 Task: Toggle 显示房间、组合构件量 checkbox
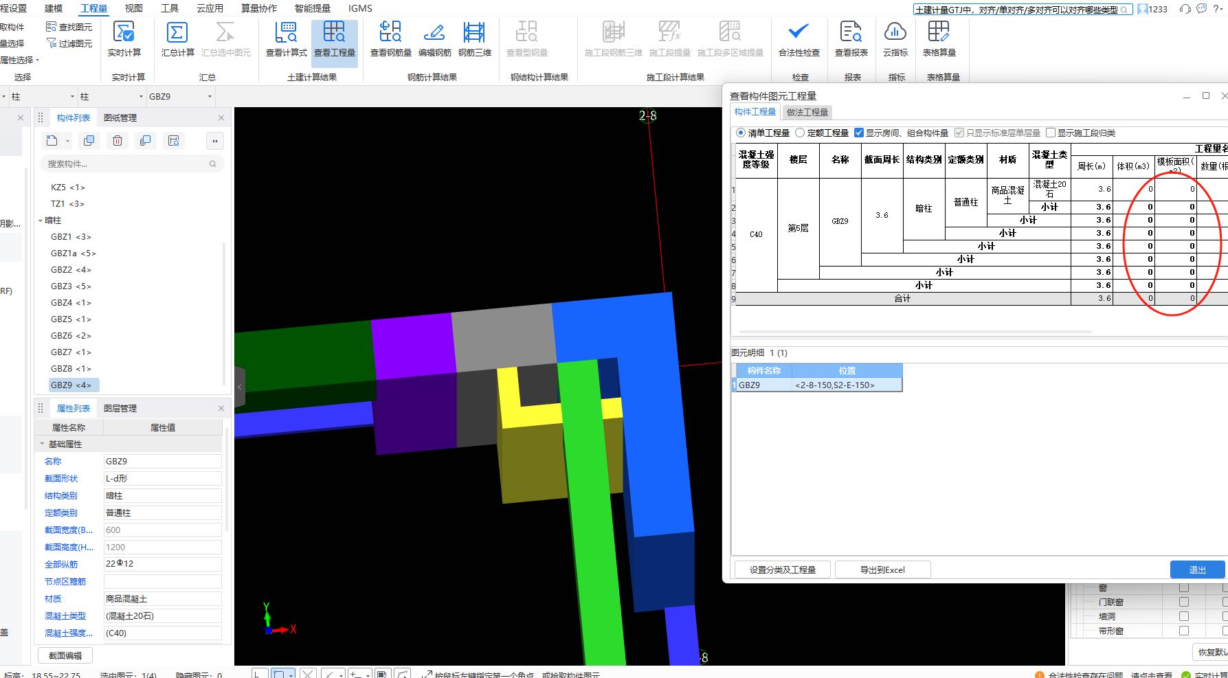tap(858, 133)
